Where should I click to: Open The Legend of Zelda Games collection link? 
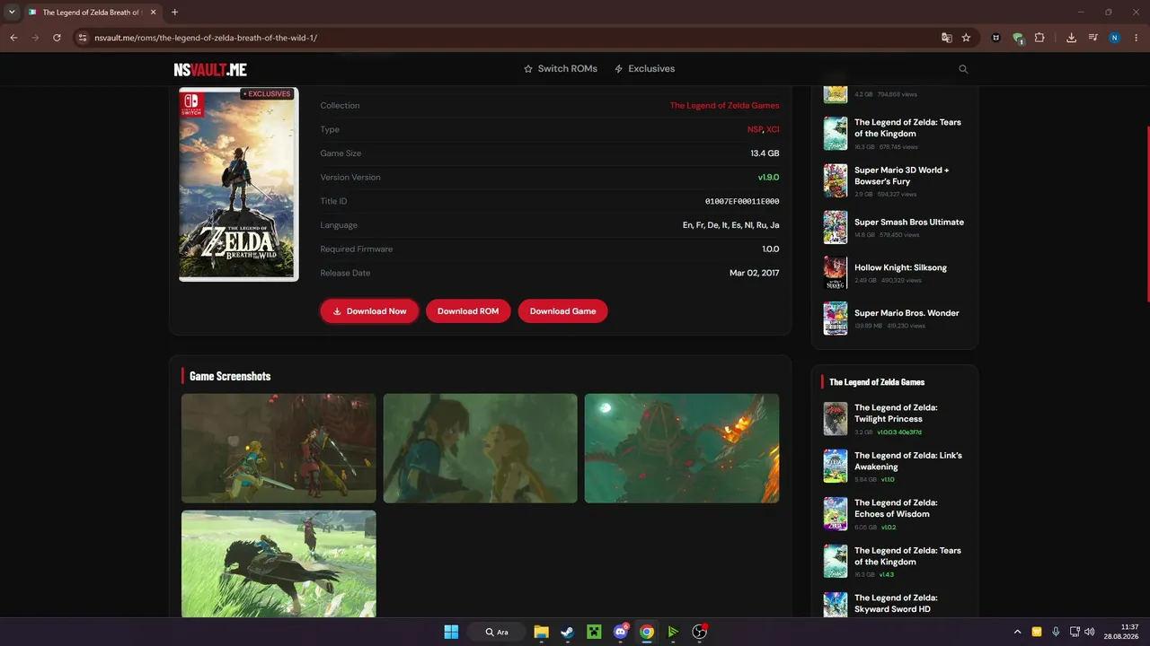pyautogui.click(x=724, y=106)
